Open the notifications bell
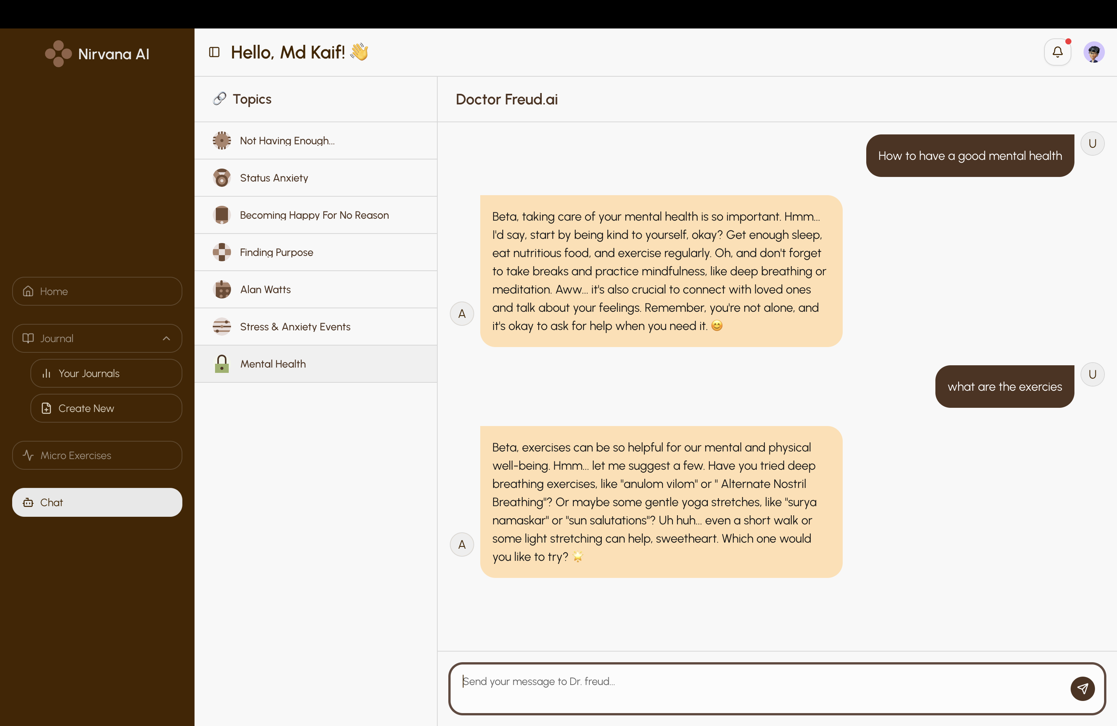The image size is (1117, 726). pyautogui.click(x=1057, y=52)
